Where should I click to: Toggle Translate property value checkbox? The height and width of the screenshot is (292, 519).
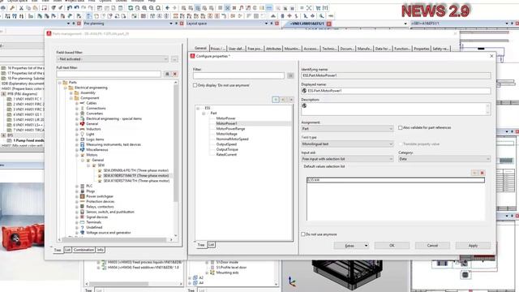[400, 144]
